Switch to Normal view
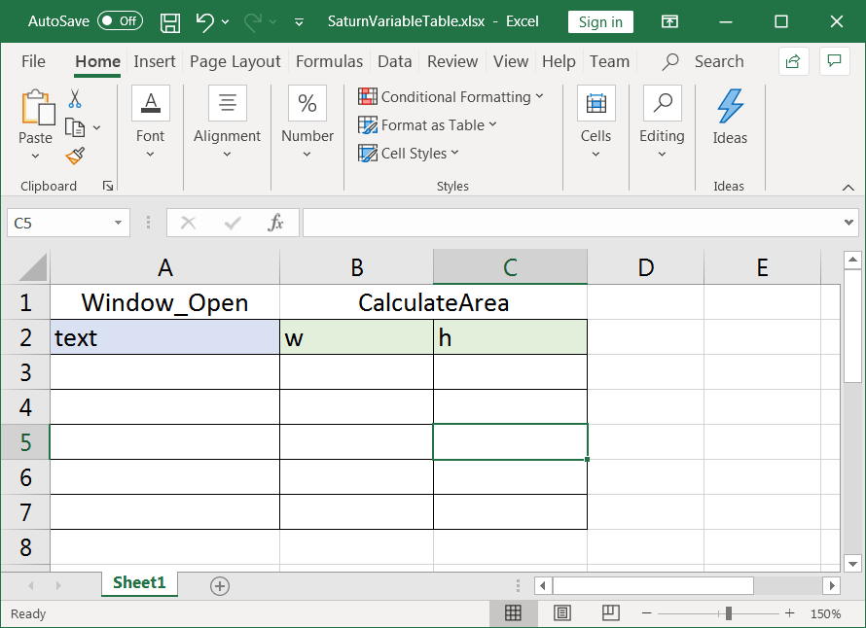This screenshot has width=866, height=628. [x=513, y=613]
